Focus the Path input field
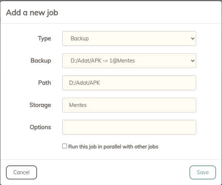Screen dimensions: 222x185 pyautogui.click(x=129, y=83)
